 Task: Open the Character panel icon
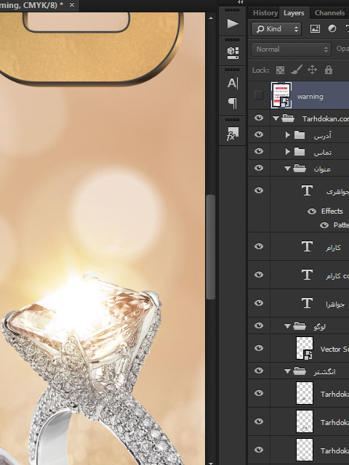[233, 84]
